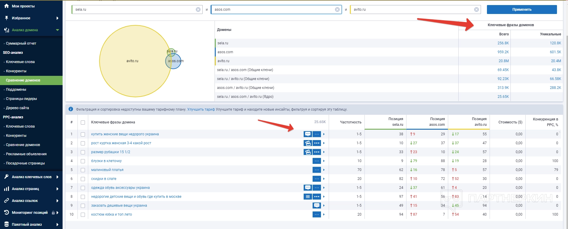Image resolution: width=568 pixels, height=229 pixels.
Task: Tick the checkbox for row 1 keyword
Action: (x=83, y=134)
